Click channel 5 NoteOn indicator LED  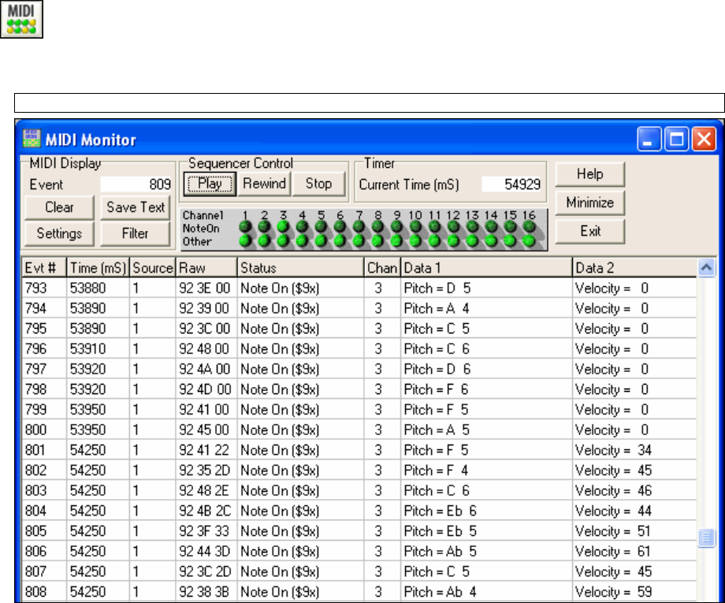pos(321,226)
